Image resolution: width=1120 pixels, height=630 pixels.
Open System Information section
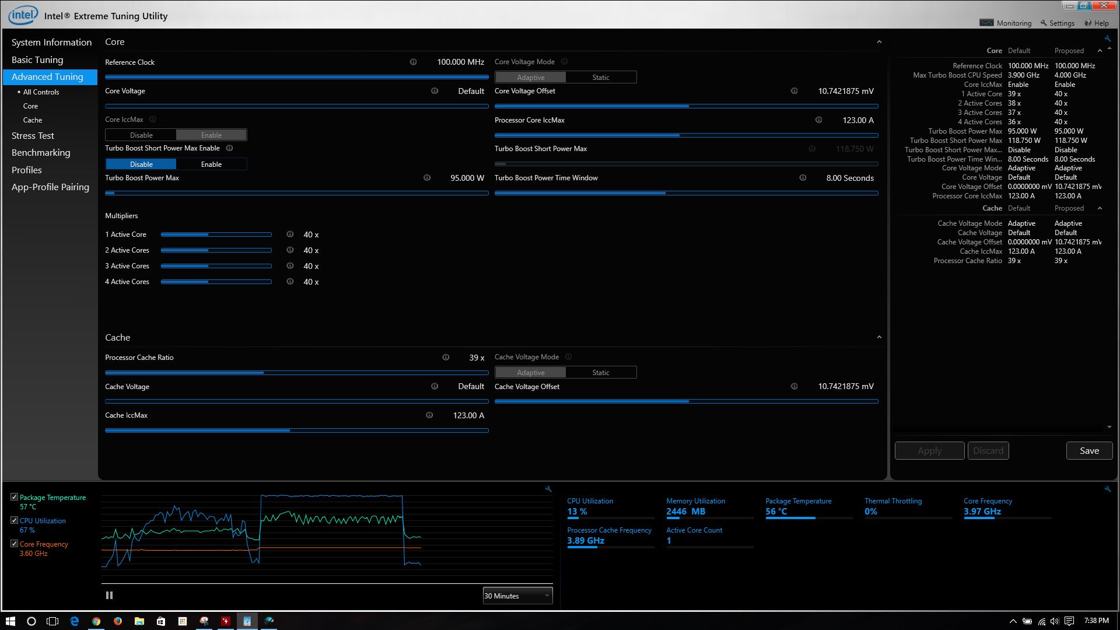[51, 43]
